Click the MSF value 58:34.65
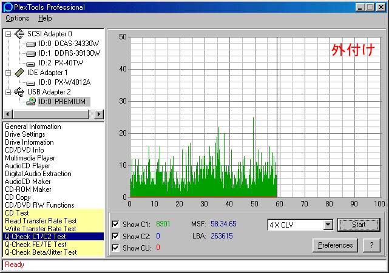The image size is (389, 273). [x=223, y=224]
